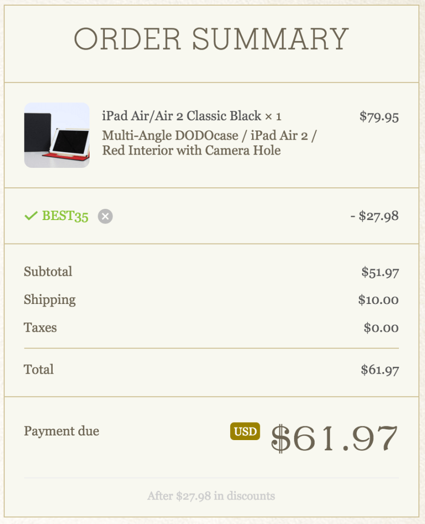This screenshot has width=425, height=524.
Task: Click the Total label
Action: [x=39, y=369]
